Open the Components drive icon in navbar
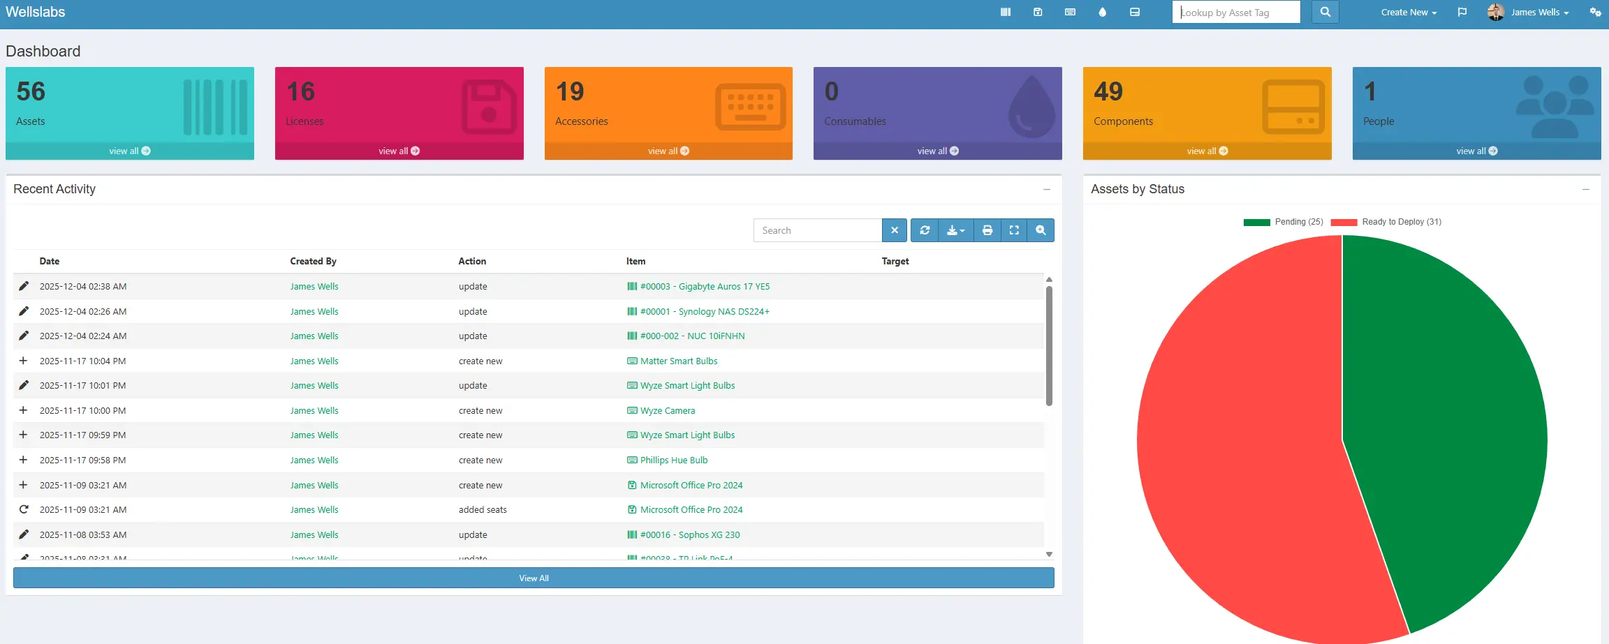This screenshot has height=644, width=1609. coord(1135,12)
